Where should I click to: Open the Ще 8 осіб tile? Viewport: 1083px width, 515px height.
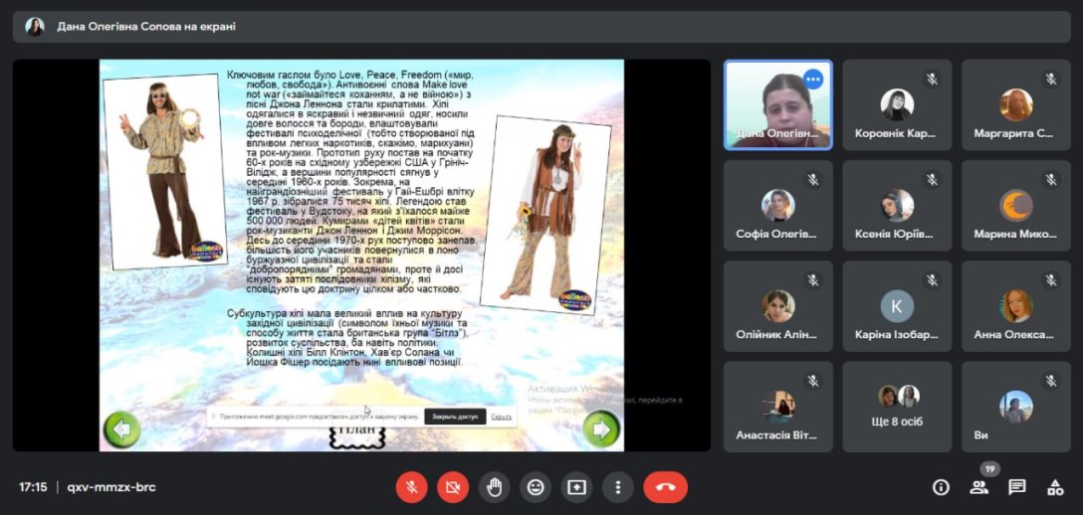pos(897,407)
